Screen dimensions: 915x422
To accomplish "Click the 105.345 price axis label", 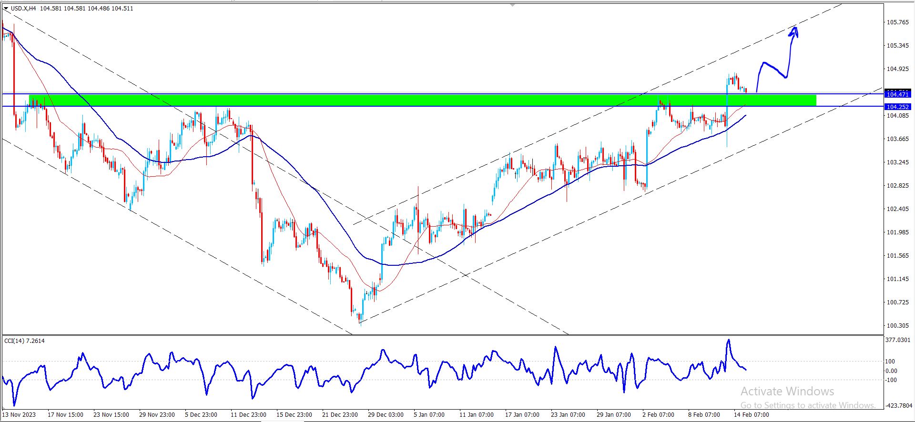I will 898,46.
